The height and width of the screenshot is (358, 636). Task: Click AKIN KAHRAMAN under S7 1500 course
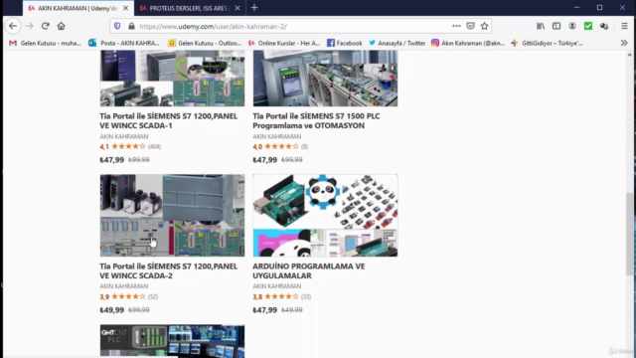(277, 136)
